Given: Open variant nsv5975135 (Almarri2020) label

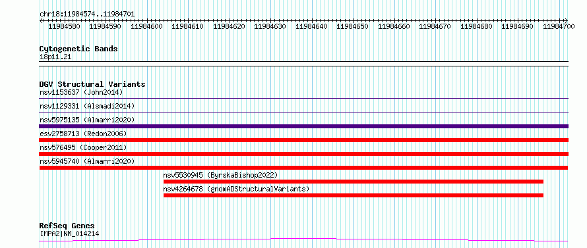Looking at the screenshot, I should click(x=87, y=120).
